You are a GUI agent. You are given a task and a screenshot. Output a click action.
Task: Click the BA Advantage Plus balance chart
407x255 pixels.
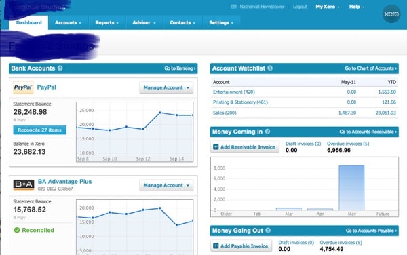click(x=135, y=227)
